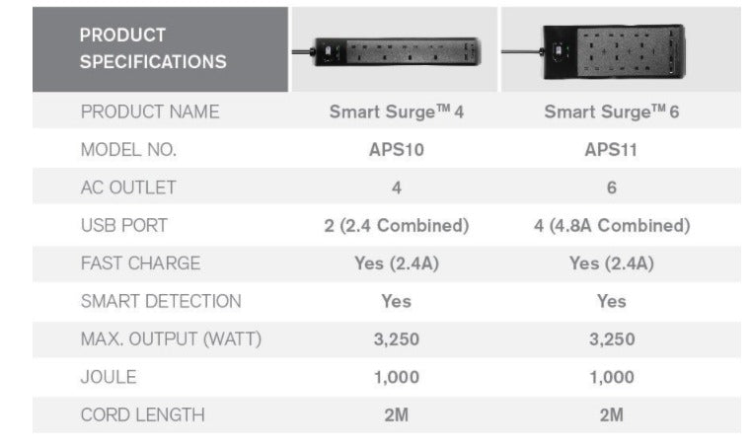Click model number APS10
The height and width of the screenshot is (448, 752).
[396, 150]
